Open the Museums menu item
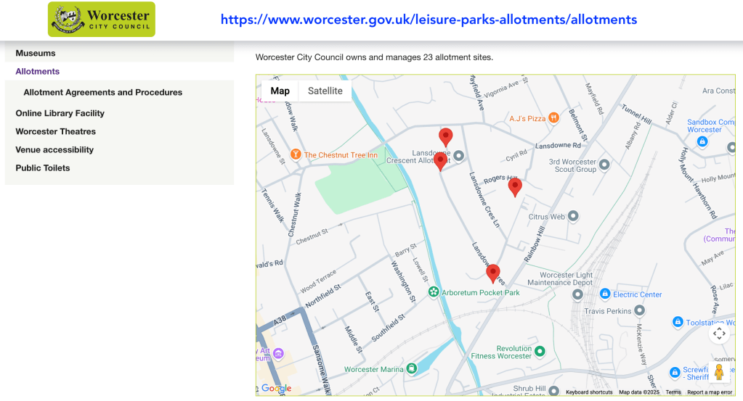This screenshot has height=401, width=743. pos(36,53)
